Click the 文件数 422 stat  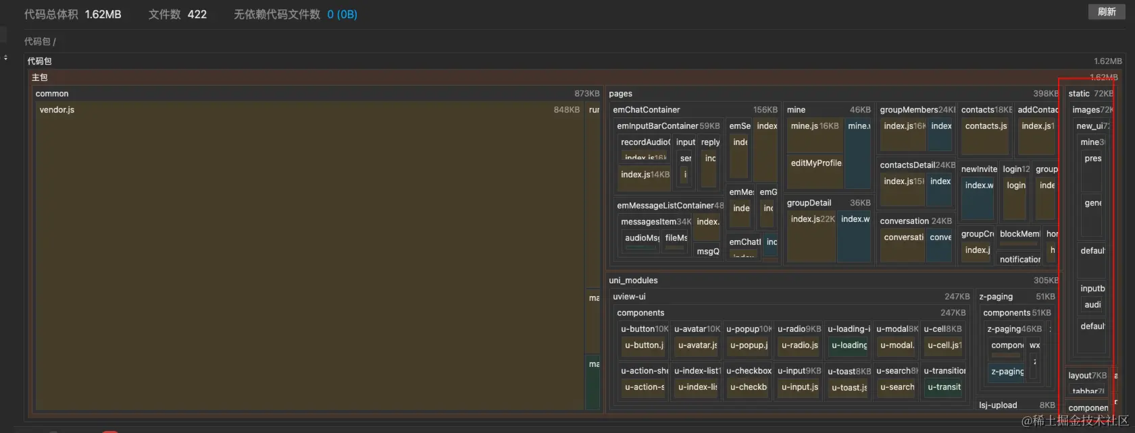coord(178,14)
